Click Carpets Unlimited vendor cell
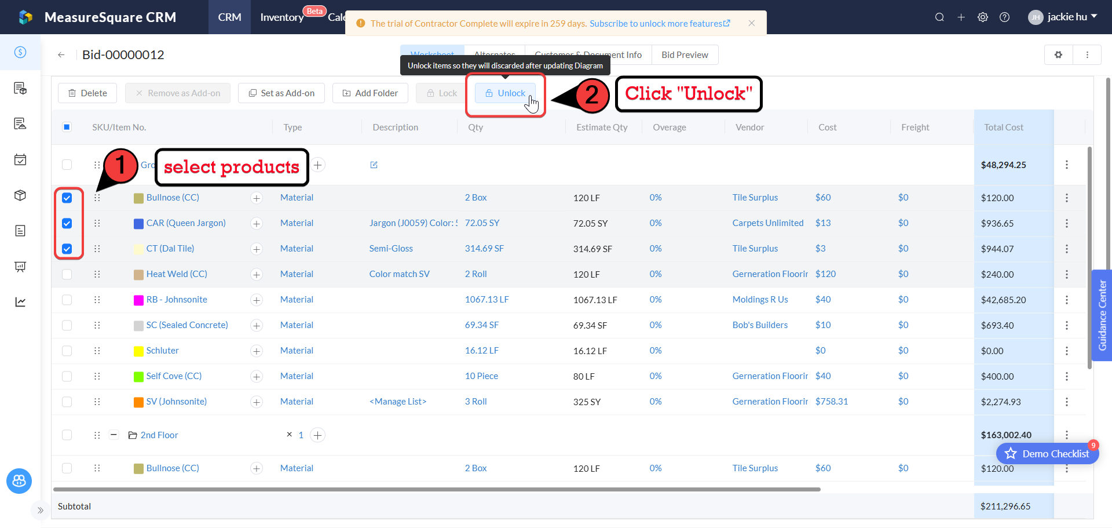Viewport: 1112px width, 528px height. [x=768, y=223]
